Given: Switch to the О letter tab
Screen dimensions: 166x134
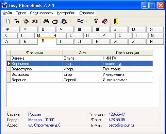Looking at the screenshot, I should point(75,36).
